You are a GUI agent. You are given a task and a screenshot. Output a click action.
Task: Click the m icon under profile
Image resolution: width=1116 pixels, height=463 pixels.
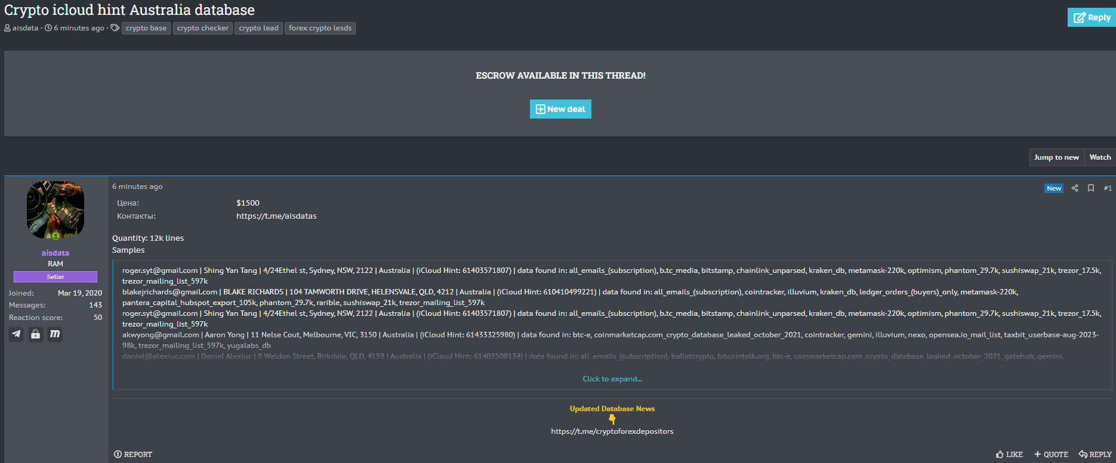pos(55,334)
